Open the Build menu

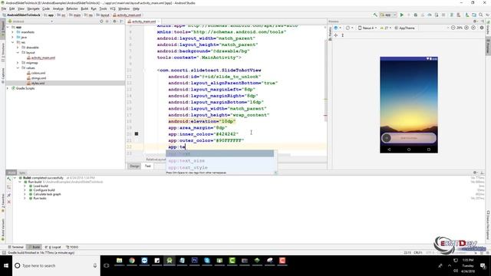(84, 8)
